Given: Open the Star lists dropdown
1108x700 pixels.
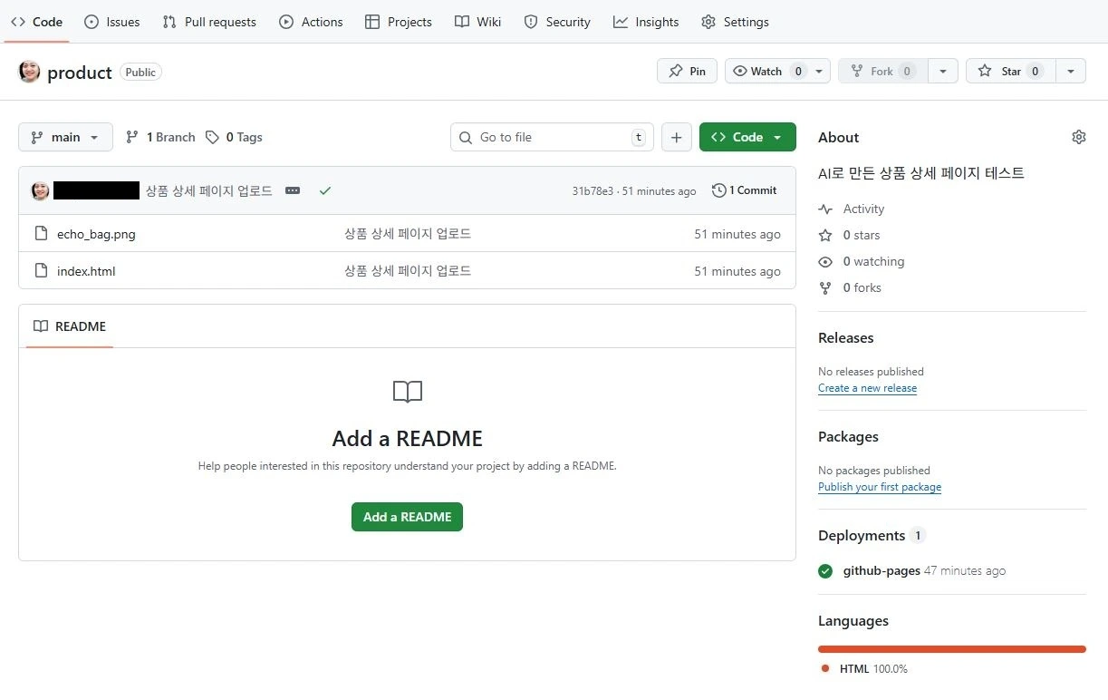Looking at the screenshot, I should click(1071, 72).
